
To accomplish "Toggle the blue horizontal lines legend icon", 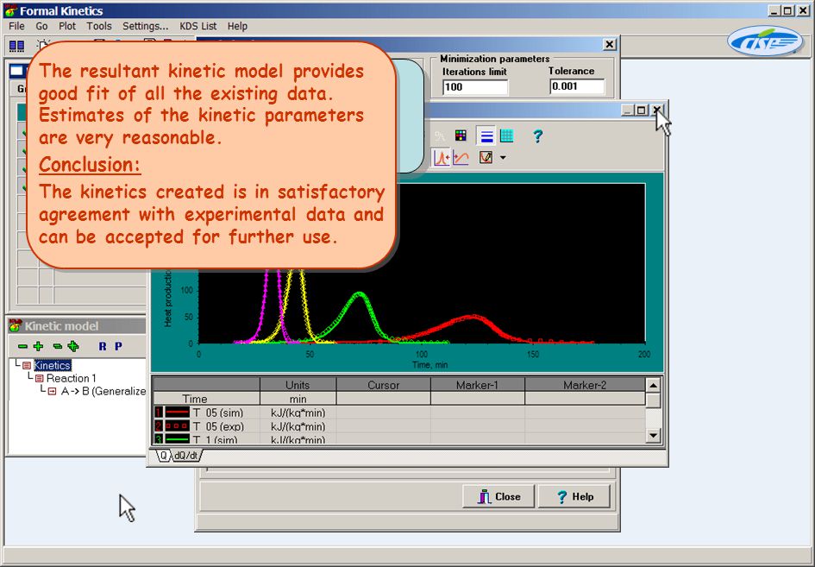I will pos(486,136).
